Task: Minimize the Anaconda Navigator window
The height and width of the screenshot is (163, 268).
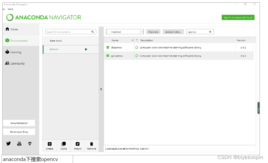Action: click(x=236, y=4)
